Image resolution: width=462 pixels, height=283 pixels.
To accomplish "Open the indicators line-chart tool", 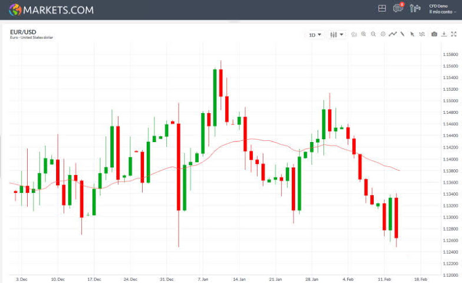I will (392, 34).
